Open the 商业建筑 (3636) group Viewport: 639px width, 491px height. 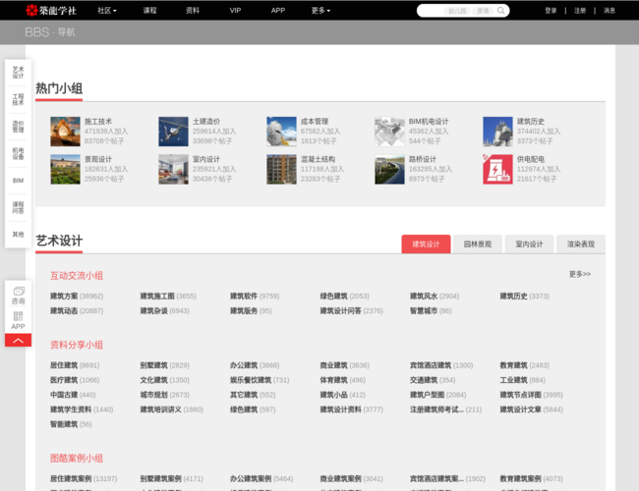click(345, 365)
